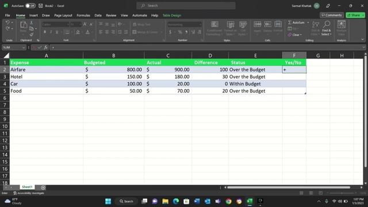The image size is (368, 207).
Task: Click the Undo arrow icon
Action: (7, 22)
